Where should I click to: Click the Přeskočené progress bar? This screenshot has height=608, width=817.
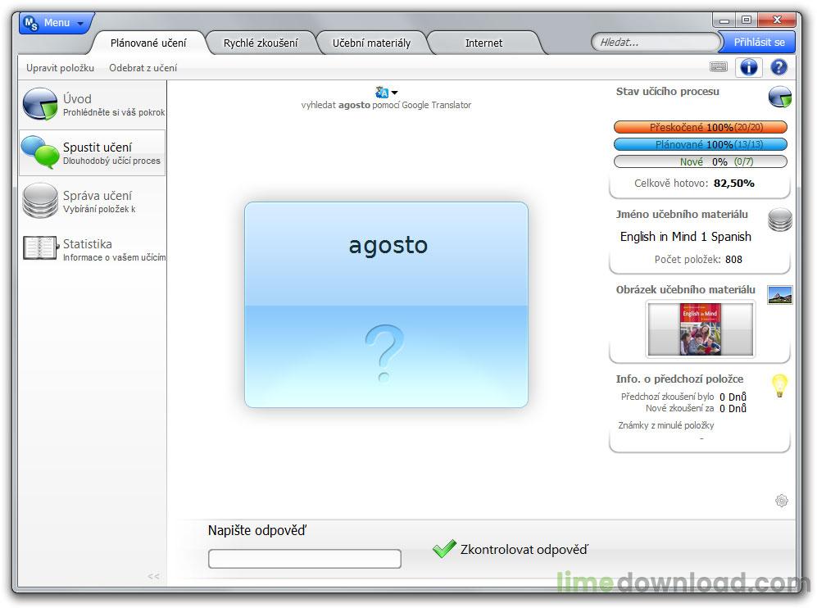tap(701, 127)
